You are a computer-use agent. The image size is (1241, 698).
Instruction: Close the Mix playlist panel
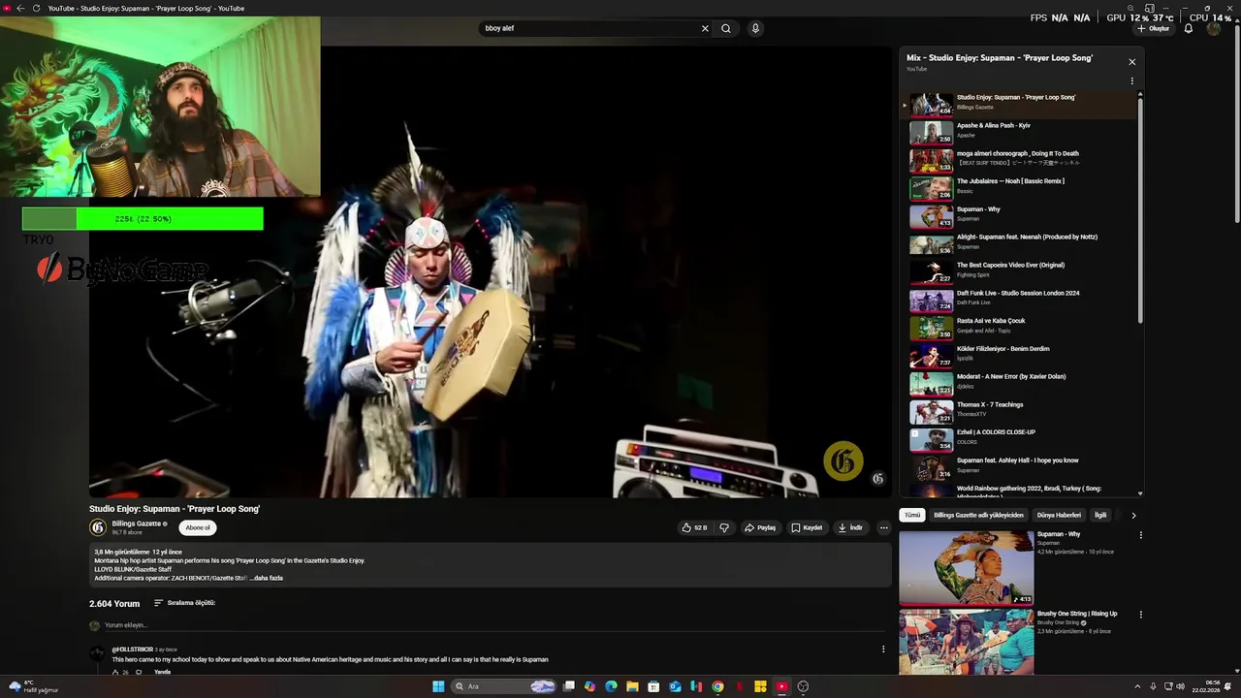[x=1131, y=62]
